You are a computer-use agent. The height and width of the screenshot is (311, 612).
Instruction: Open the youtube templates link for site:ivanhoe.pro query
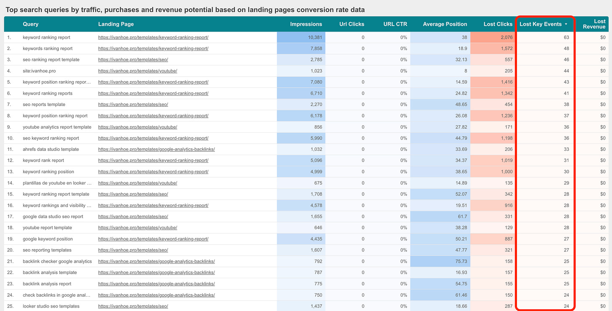point(137,71)
